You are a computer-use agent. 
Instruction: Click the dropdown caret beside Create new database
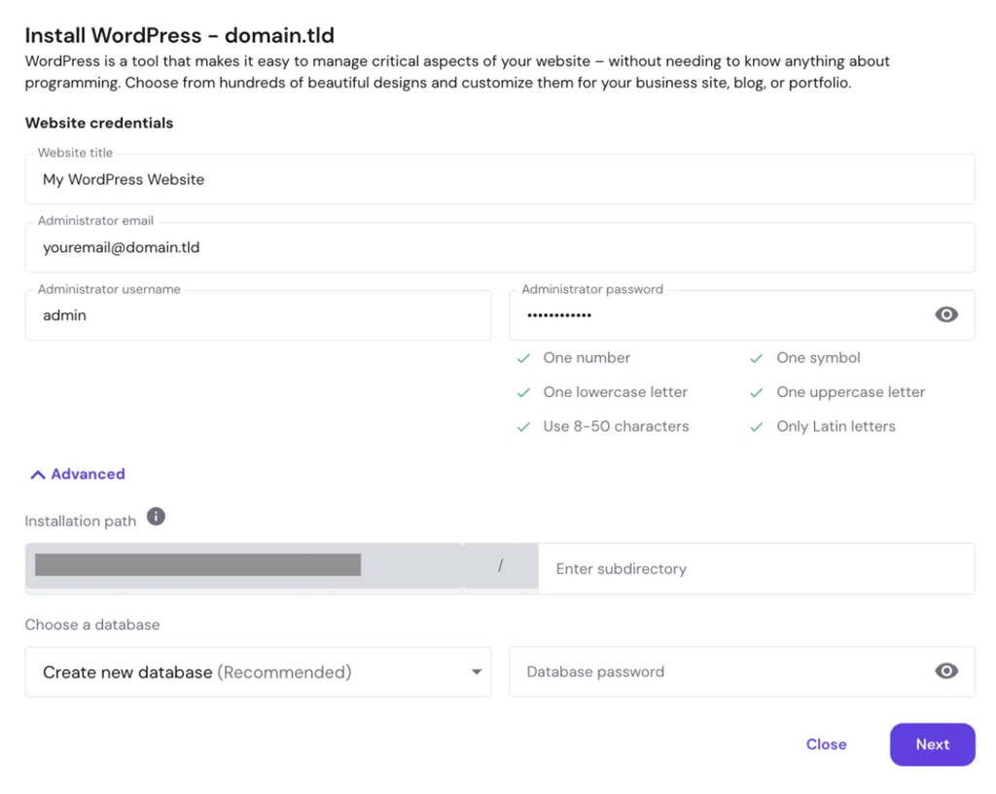click(477, 672)
